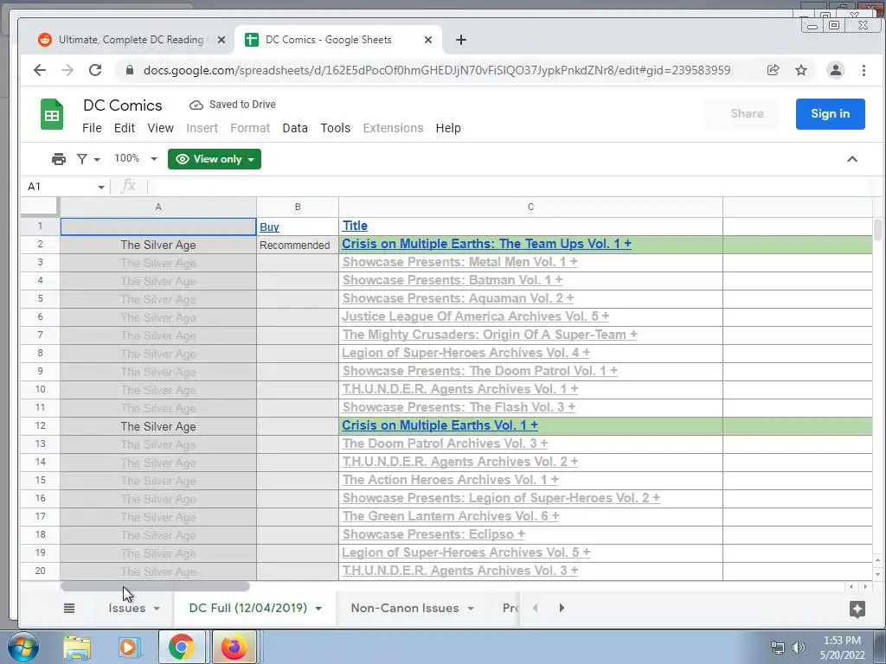Viewport: 886px width, 664px height.
Task: Select column A header
Action: point(158,207)
